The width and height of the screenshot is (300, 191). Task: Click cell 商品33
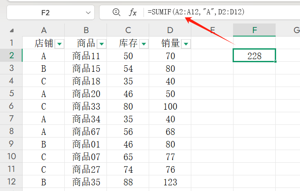[86, 106]
